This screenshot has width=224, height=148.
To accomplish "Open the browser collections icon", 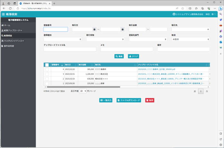I will (202, 8).
